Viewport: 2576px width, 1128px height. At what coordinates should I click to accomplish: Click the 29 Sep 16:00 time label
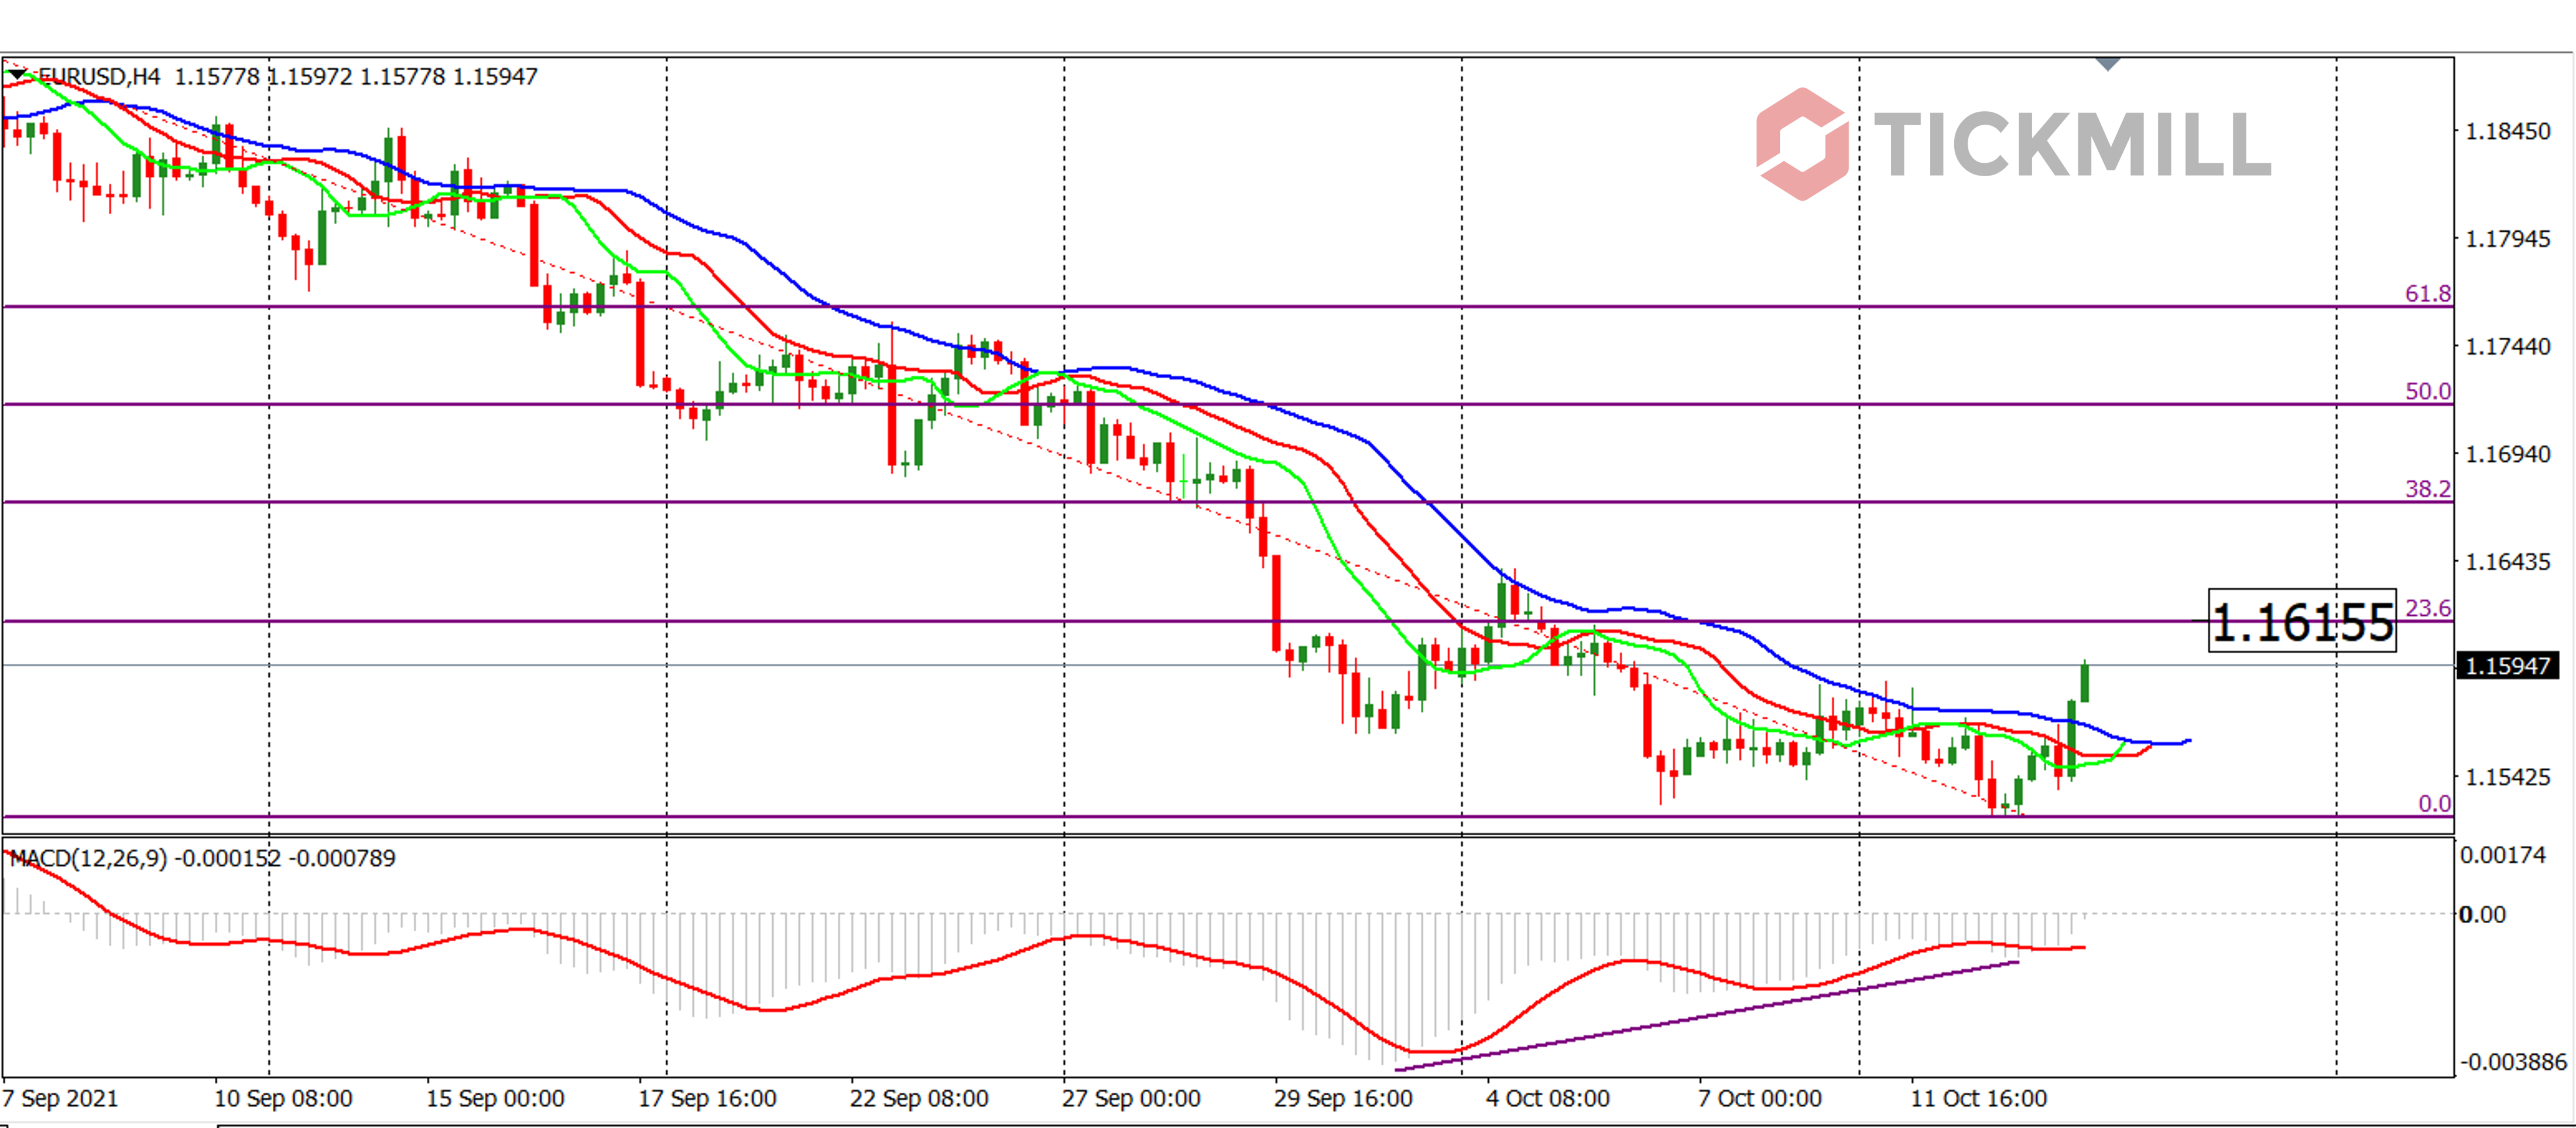(x=1343, y=1099)
